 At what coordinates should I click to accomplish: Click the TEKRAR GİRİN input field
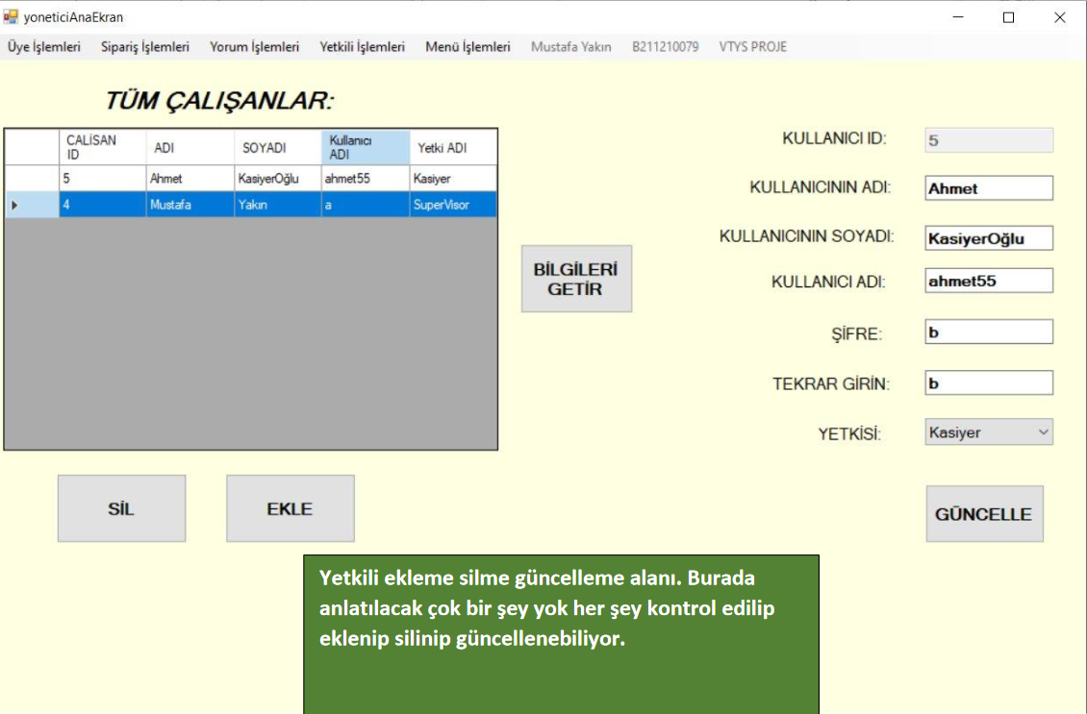pos(989,382)
